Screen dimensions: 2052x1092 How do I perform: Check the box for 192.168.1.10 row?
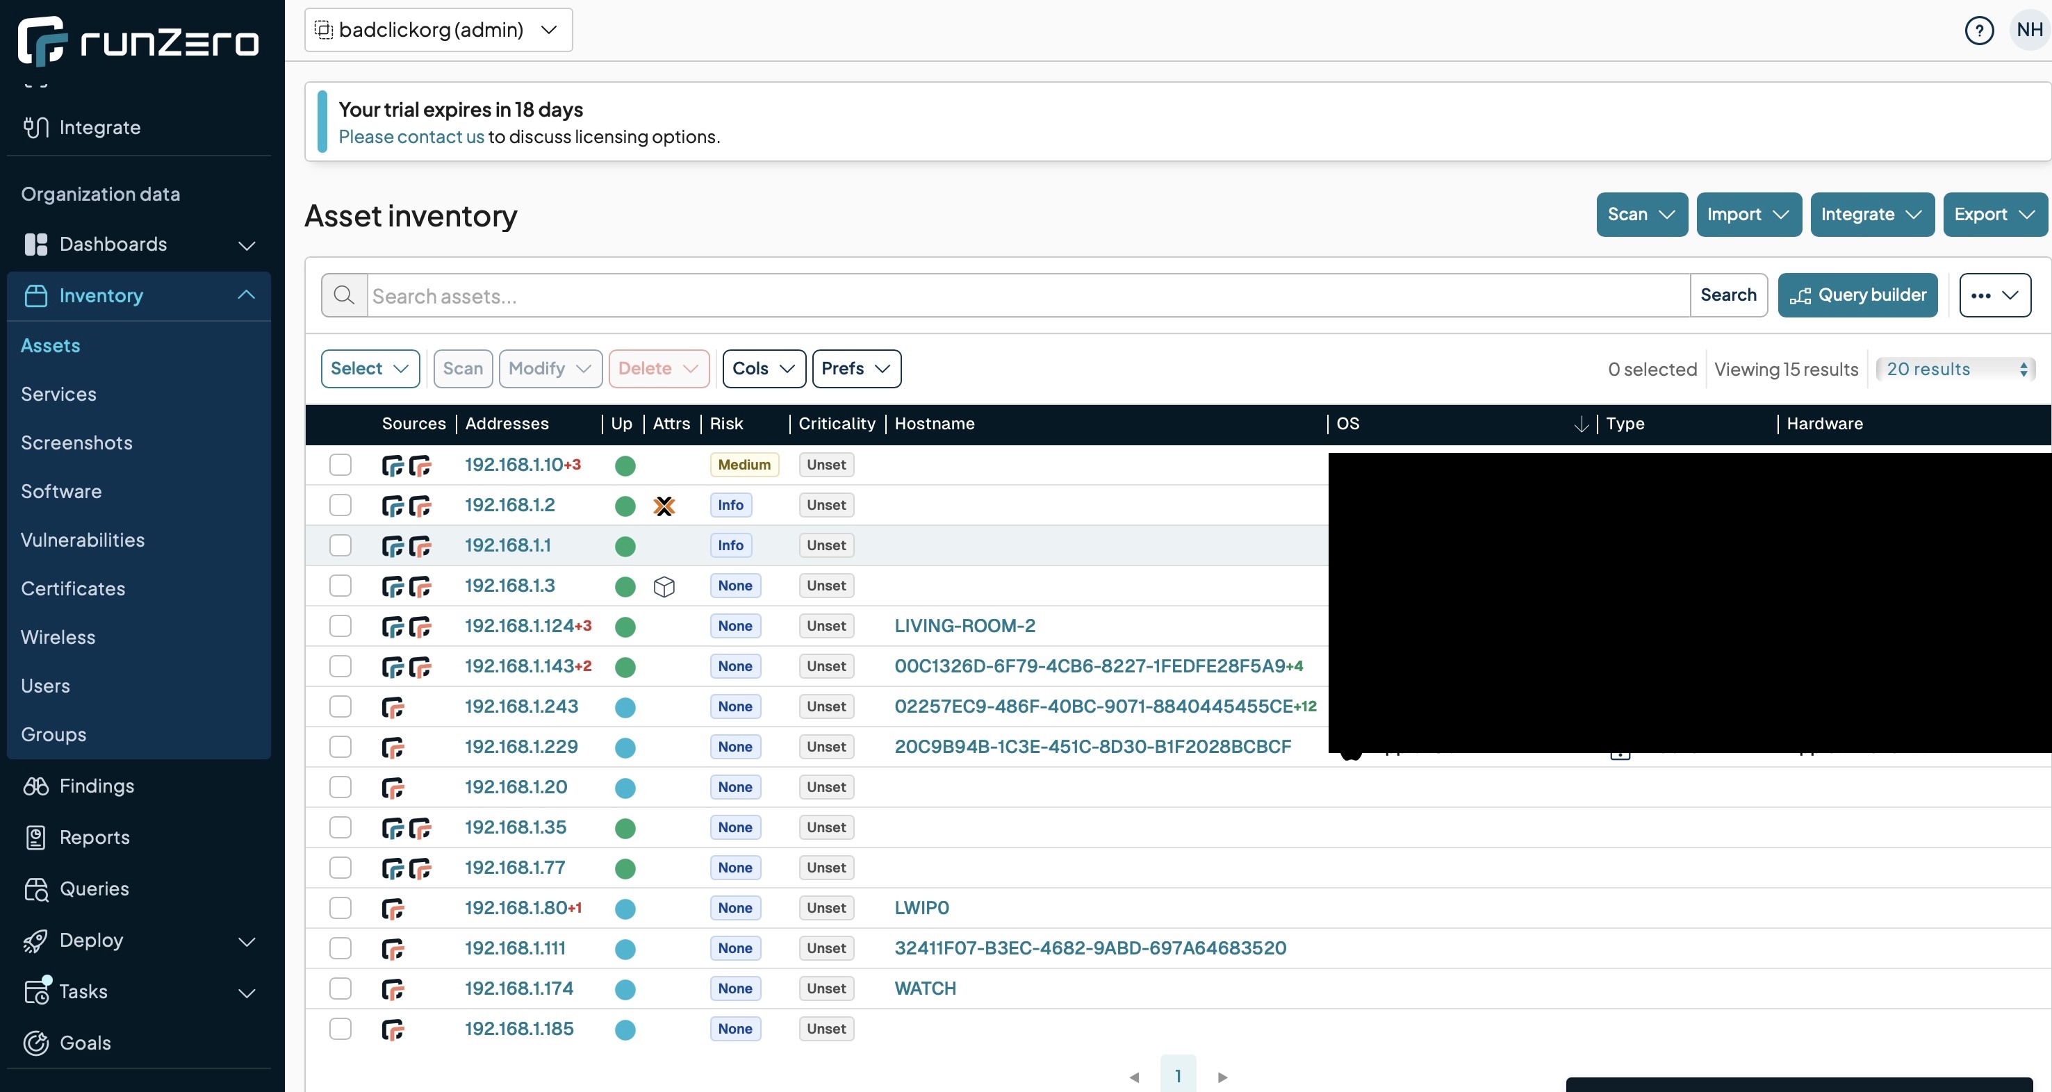tap(340, 465)
